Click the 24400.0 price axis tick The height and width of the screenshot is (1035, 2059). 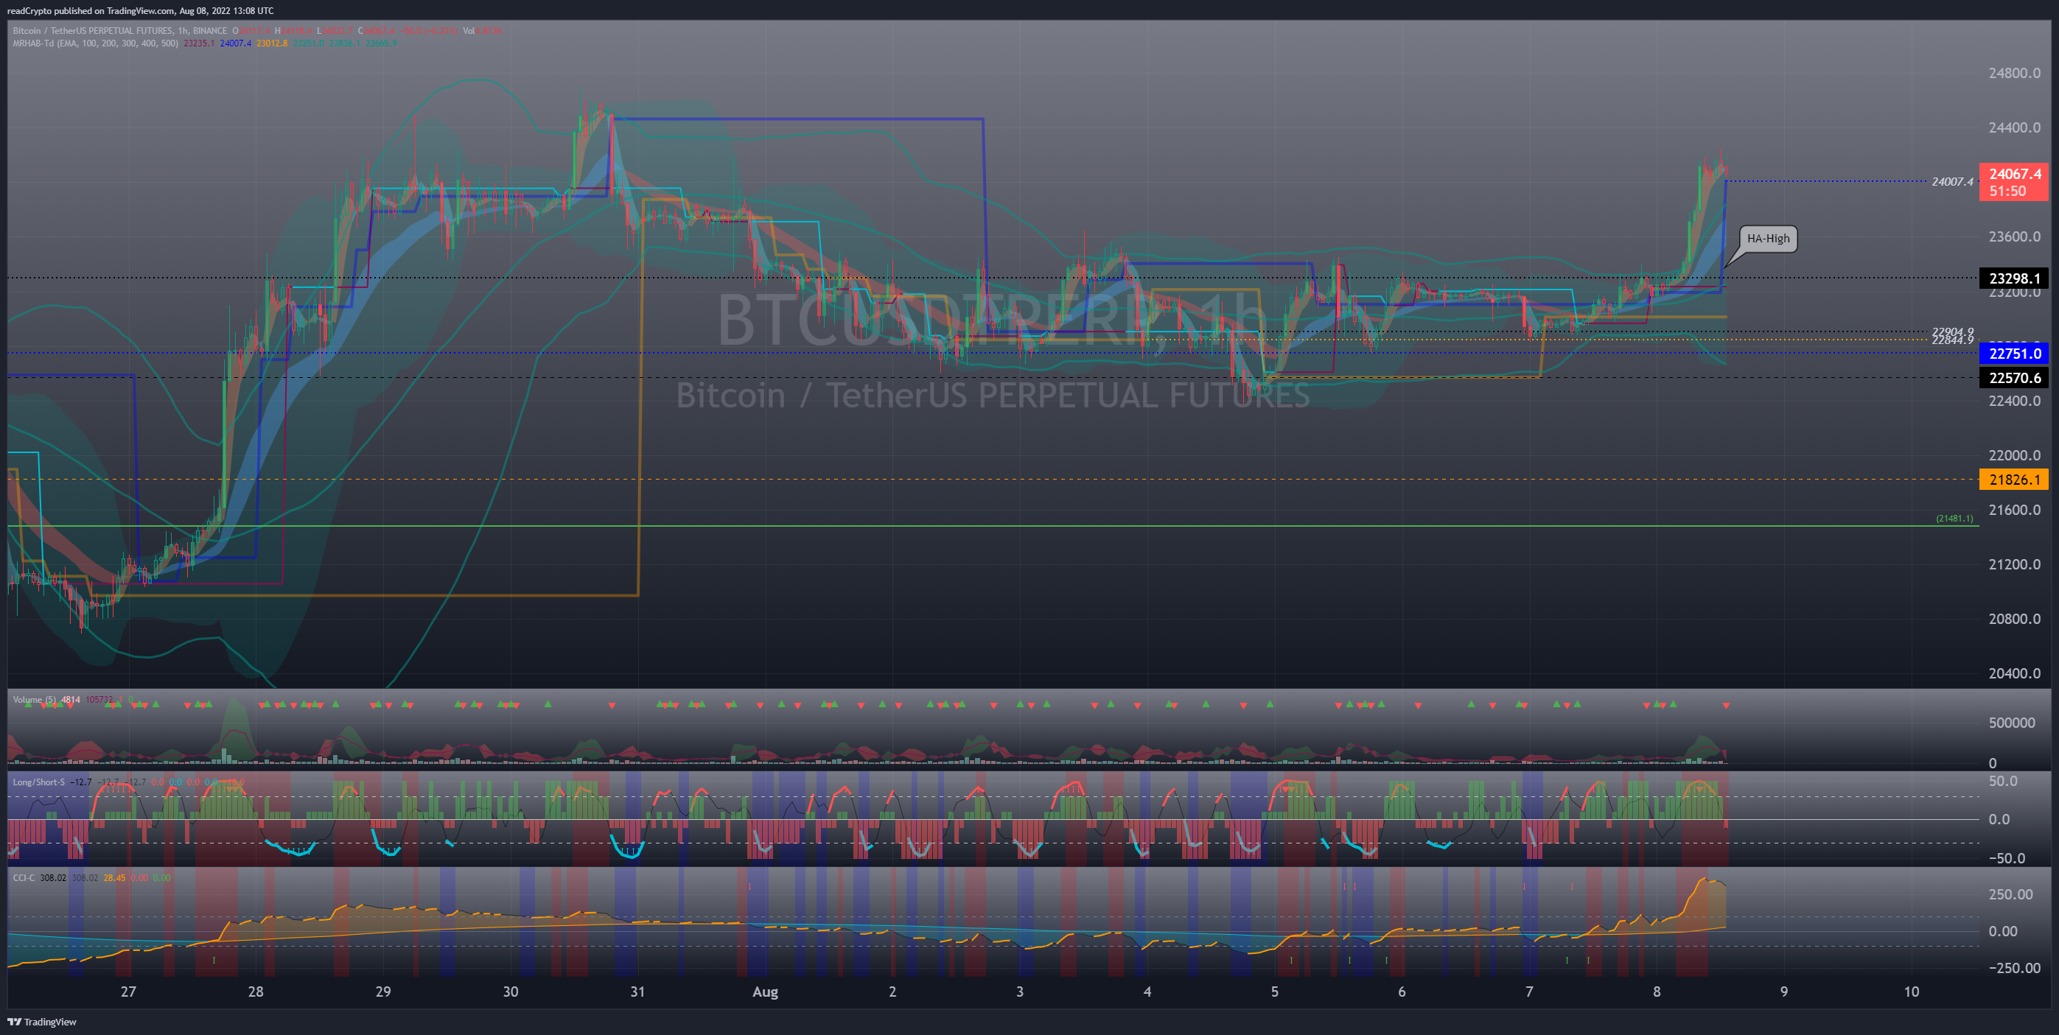pos(2014,127)
